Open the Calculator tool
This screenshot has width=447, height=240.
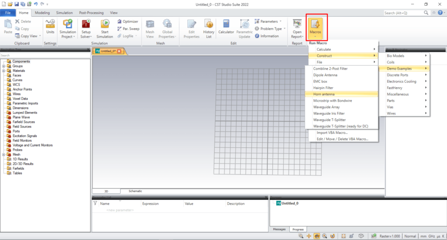(x=226, y=27)
